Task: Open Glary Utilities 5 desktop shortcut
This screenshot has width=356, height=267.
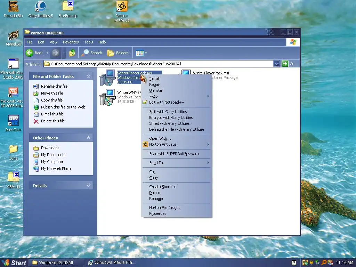Action: click(40, 9)
